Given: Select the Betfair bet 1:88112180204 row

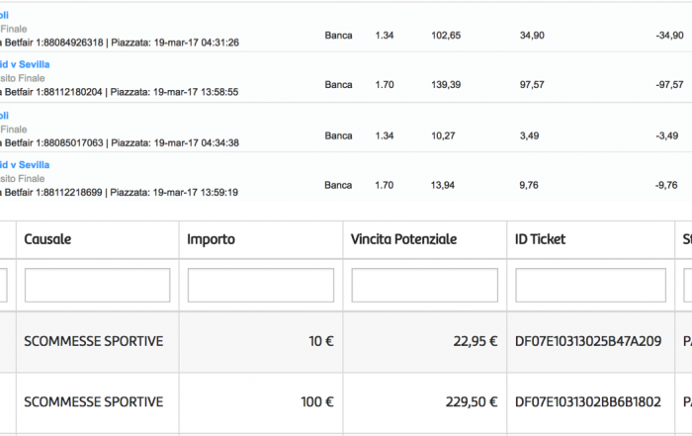Looking at the screenshot, I should pos(346,78).
